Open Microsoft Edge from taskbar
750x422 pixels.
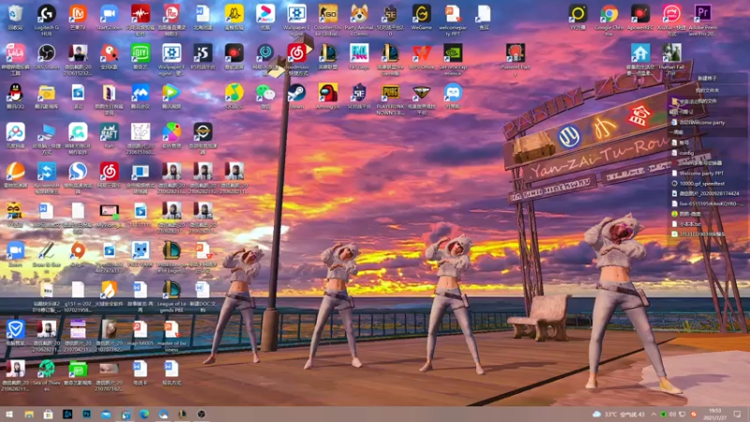tap(144, 414)
